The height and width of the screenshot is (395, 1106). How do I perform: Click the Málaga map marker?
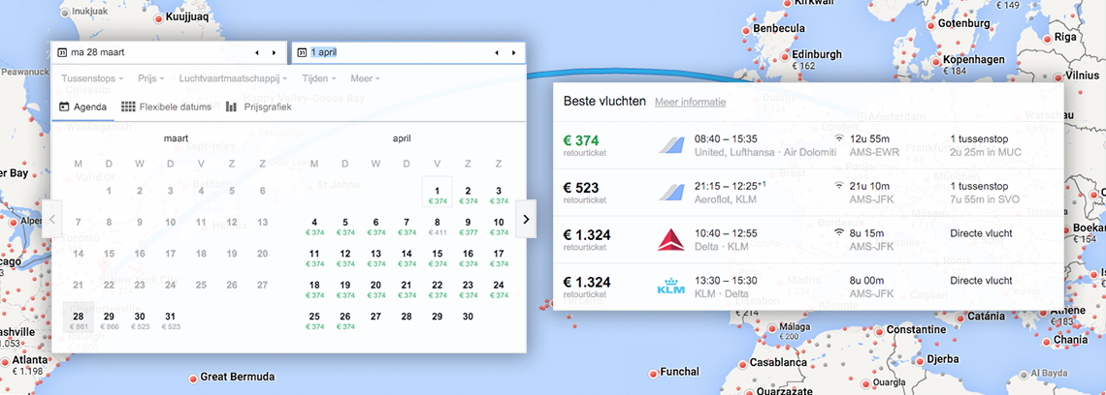tap(772, 329)
